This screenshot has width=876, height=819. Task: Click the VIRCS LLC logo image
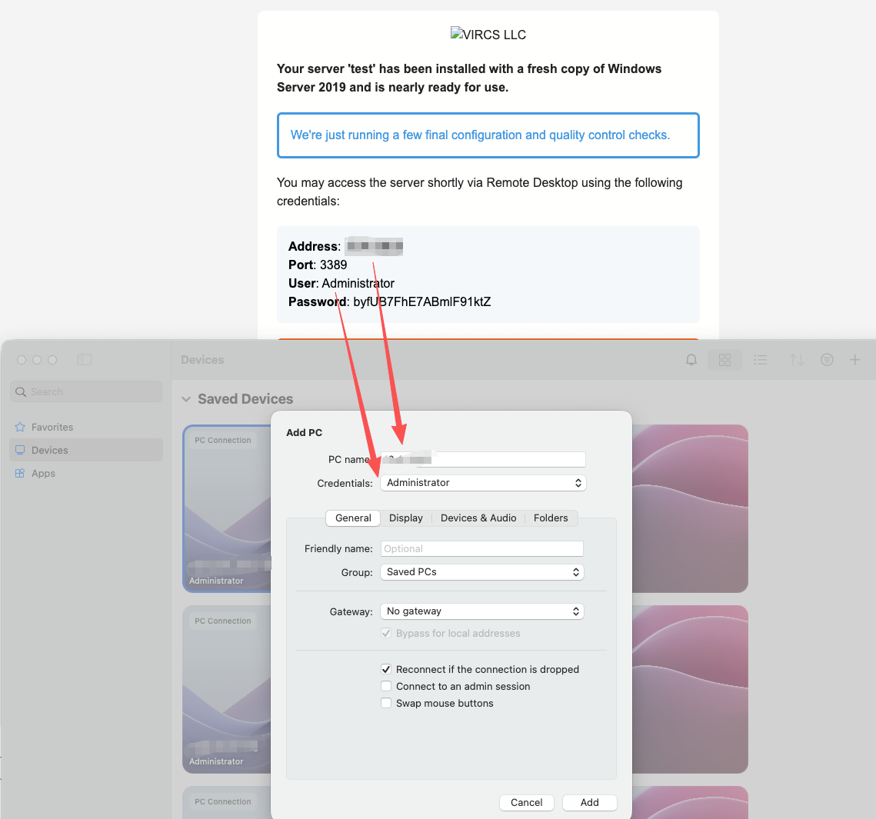488,34
